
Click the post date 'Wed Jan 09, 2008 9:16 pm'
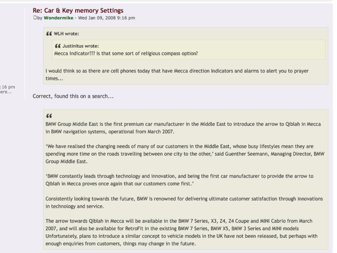click(107, 18)
